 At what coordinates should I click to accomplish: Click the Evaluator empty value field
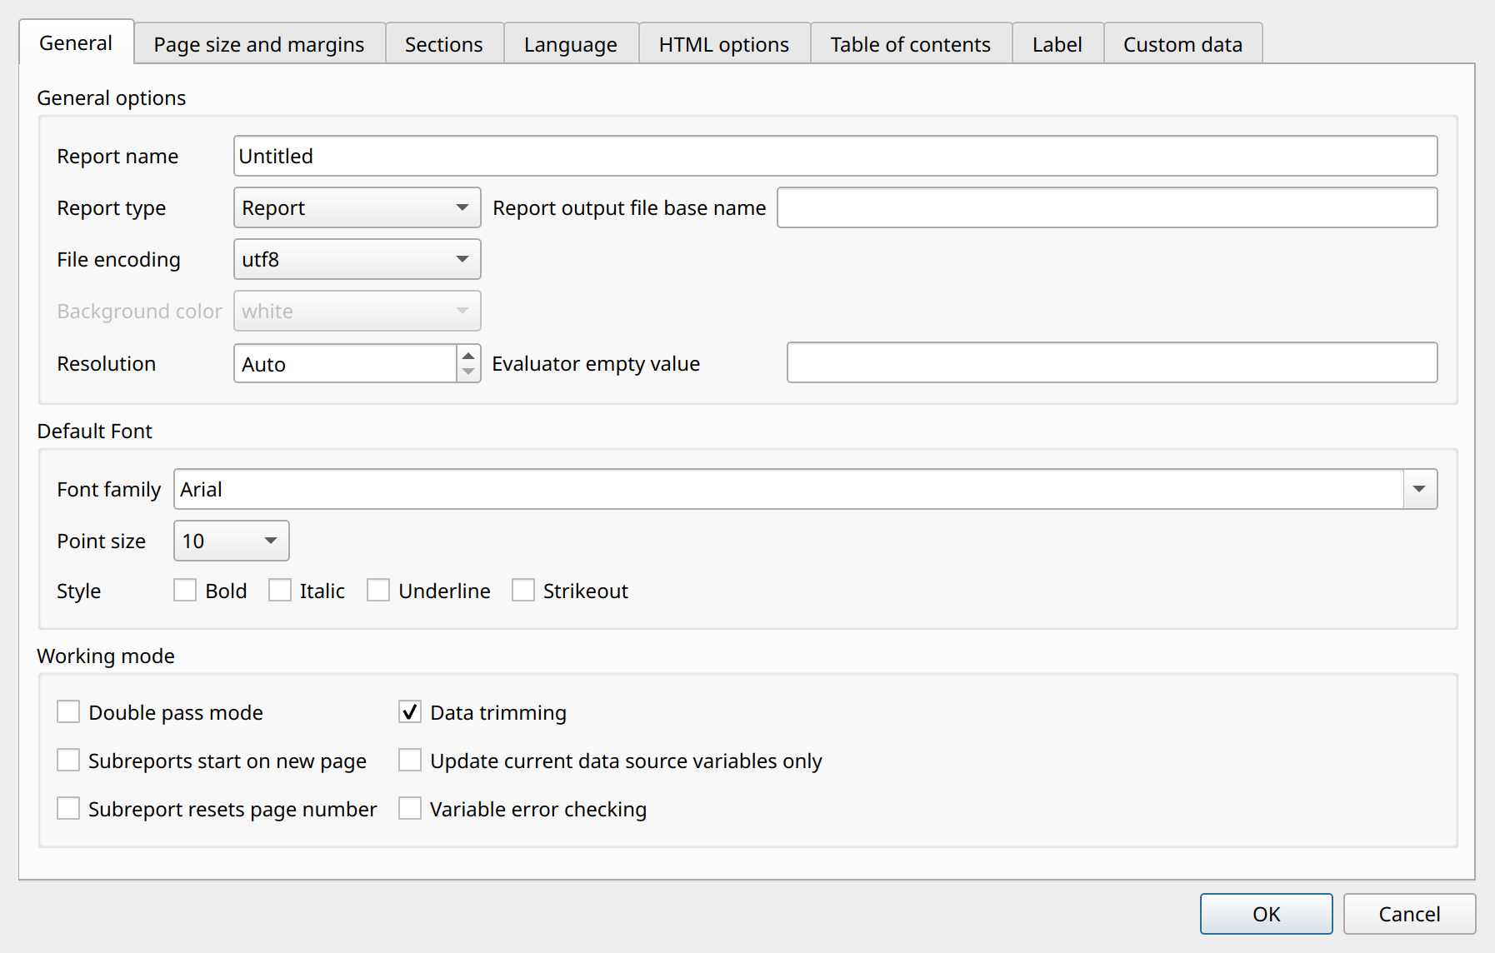pyautogui.click(x=1112, y=362)
